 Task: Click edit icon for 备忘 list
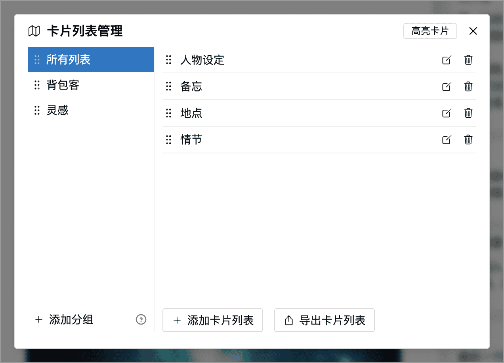coord(447,86)
